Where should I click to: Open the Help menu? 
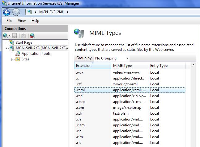pyautogui.click(x=35, y=21)
